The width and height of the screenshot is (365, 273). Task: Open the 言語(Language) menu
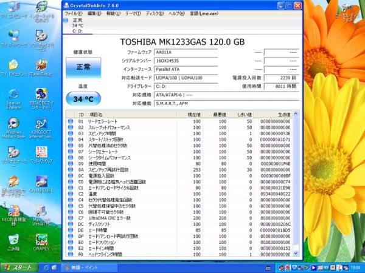(x=204, y=13)
